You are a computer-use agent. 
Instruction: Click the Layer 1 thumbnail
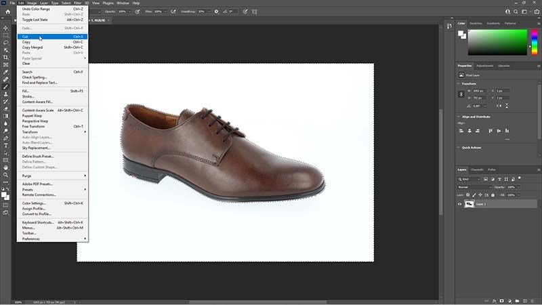(470, 203)
